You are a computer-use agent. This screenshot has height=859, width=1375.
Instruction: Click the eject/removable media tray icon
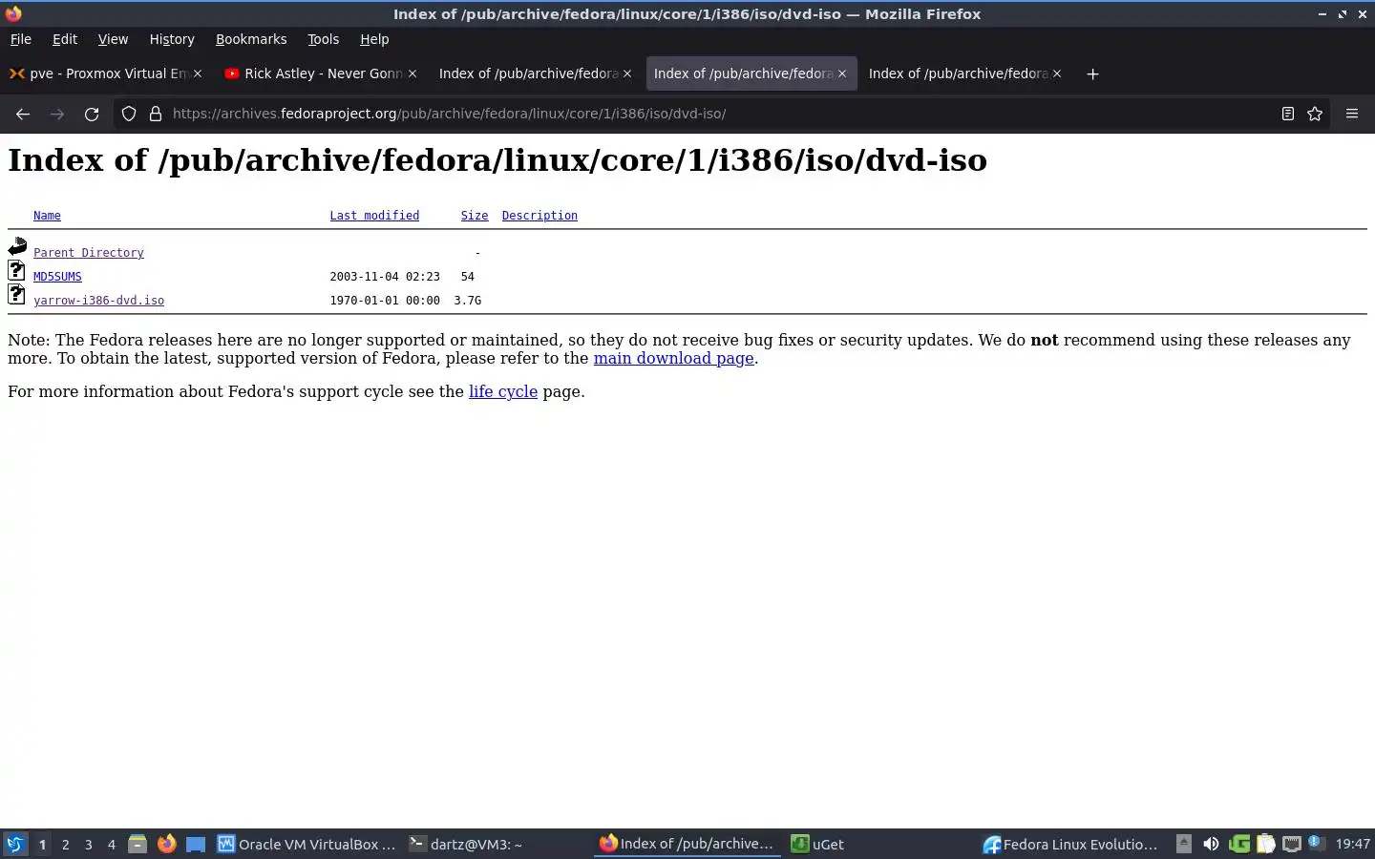point(1184,844)
